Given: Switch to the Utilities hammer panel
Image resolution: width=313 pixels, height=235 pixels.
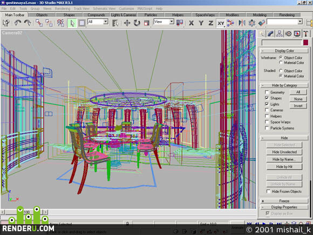Looking at the screenshot, I should point(305,34).
